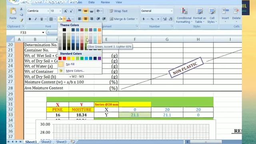Toggle Middle Align vertical alignment
The image size is (256, 144).
tap(85, 11)
